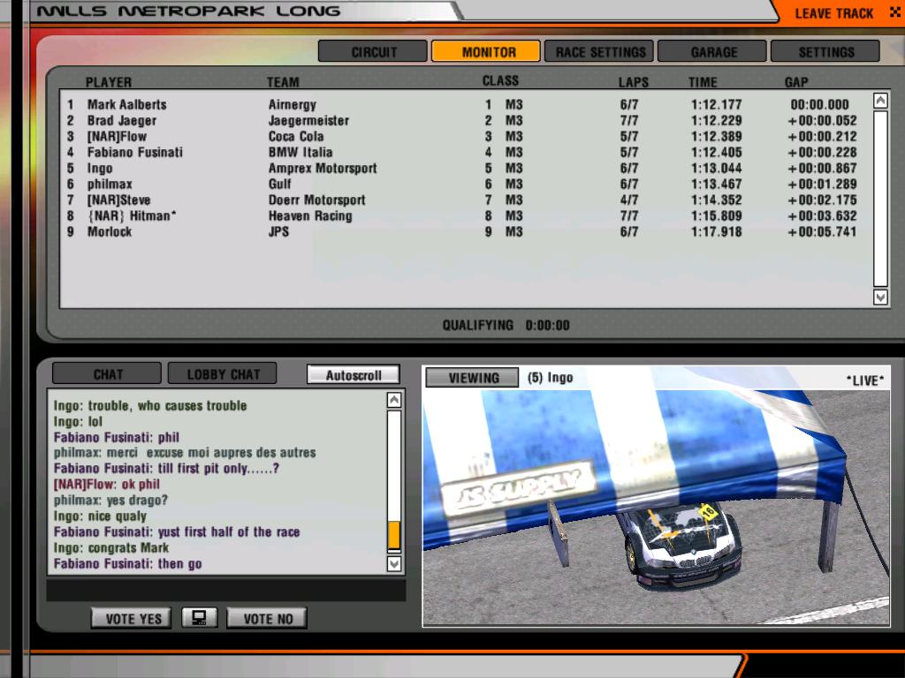Select the Chat tab
This screenshot has width=905, height=678.
pyautogui.click(x=108, y=374)
